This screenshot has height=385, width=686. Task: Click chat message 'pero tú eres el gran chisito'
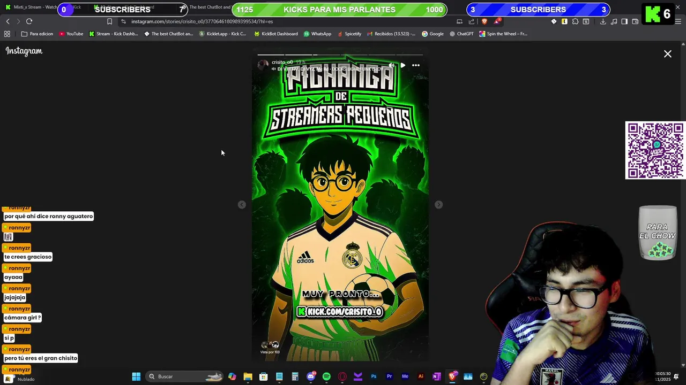coord(41,358)
